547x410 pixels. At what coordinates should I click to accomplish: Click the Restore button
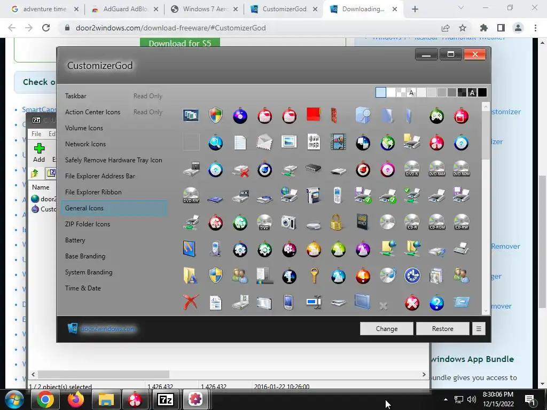coord(442,329)
